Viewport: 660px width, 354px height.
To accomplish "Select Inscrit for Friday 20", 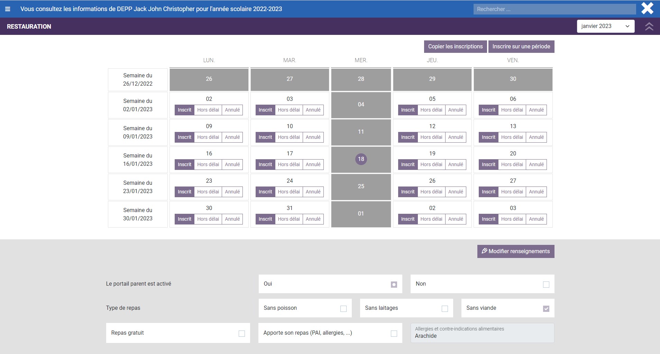I will [488, 165].
